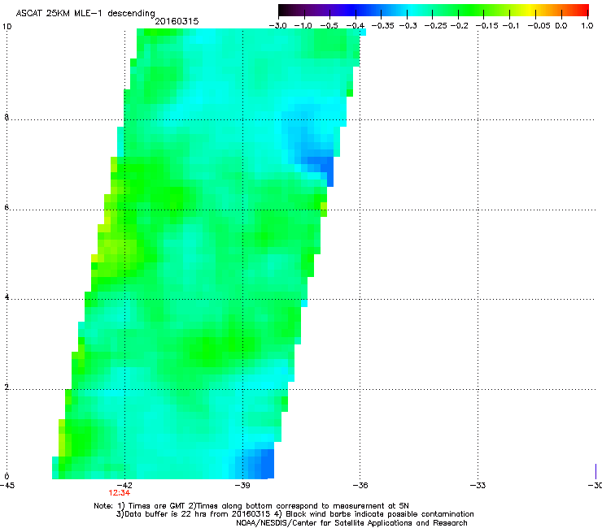
Task: Click the latitude axis label 4
Action: (x=7, y=297)
